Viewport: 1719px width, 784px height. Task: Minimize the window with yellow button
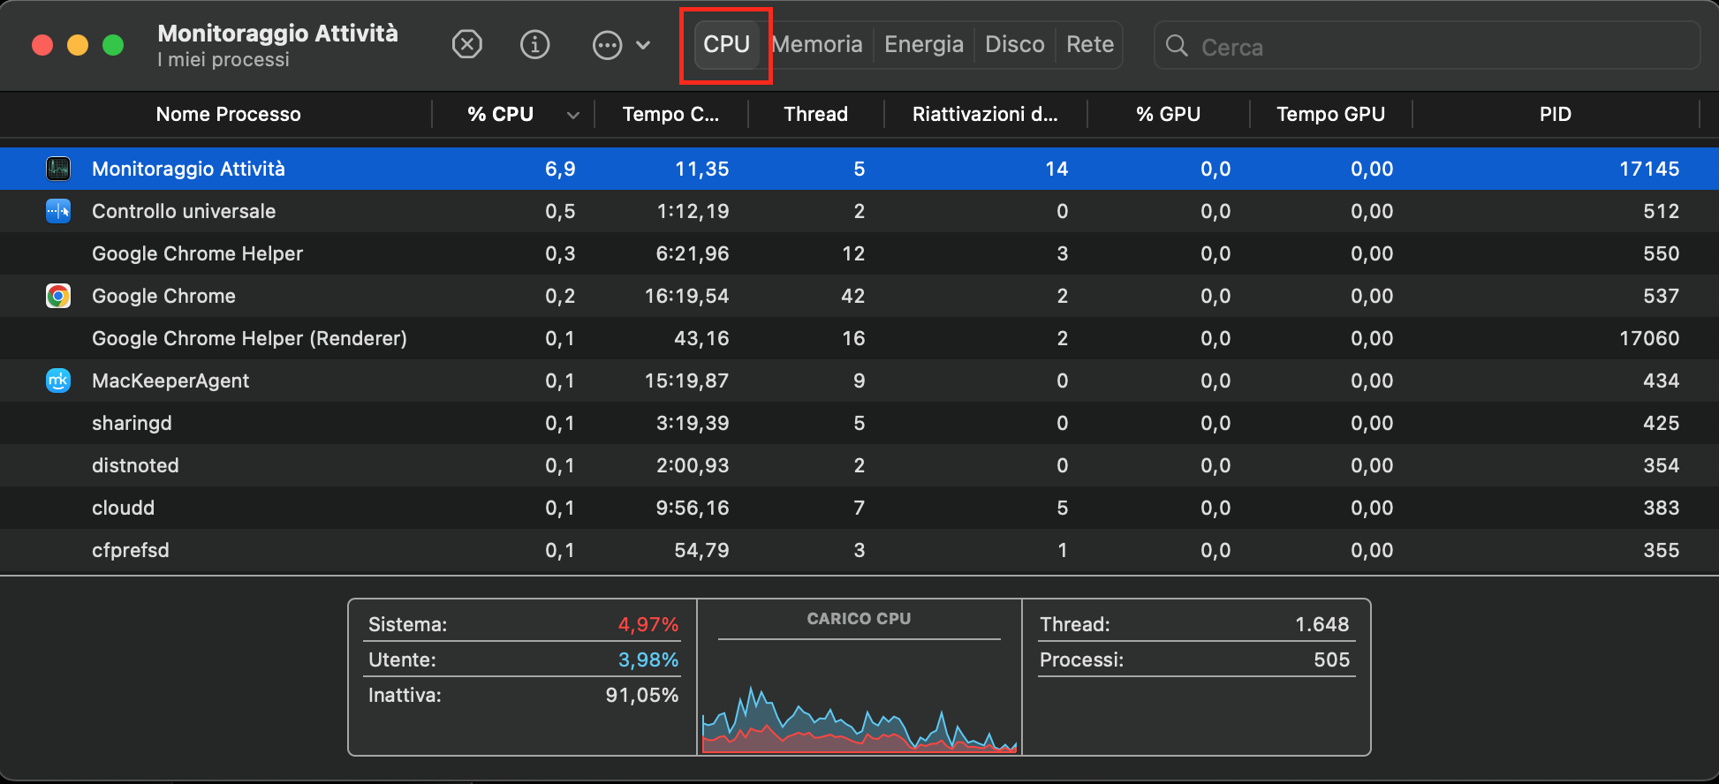pos(78,45)
